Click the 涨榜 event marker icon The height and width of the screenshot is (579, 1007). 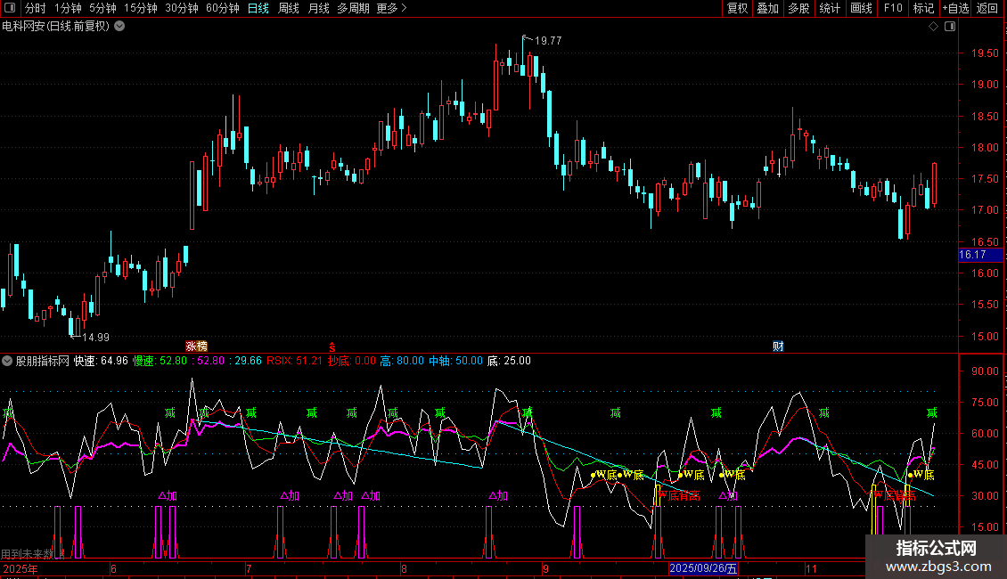pyautogui.click(x=196, y=346)
